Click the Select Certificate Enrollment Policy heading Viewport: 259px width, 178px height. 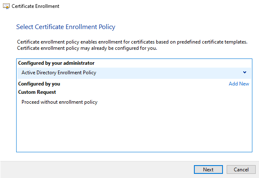(66, 27)
